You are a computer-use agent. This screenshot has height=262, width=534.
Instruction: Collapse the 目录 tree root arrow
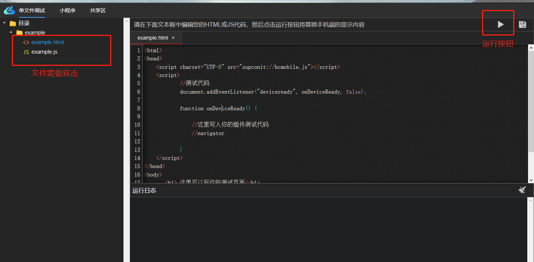[4, 23]
